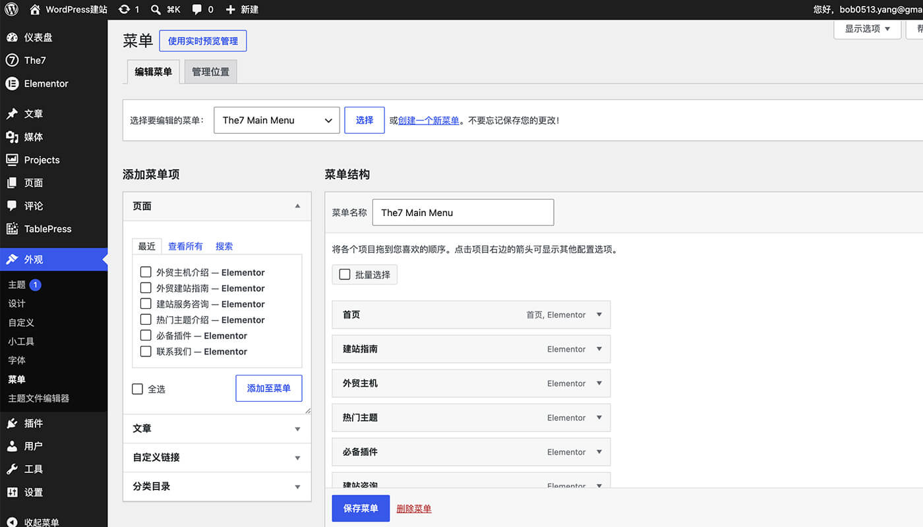Image resolution: width=923 pixels, height=527 pixels.
Task: Click the 仪表盘 dashboard icon
Action: (12, 38)
